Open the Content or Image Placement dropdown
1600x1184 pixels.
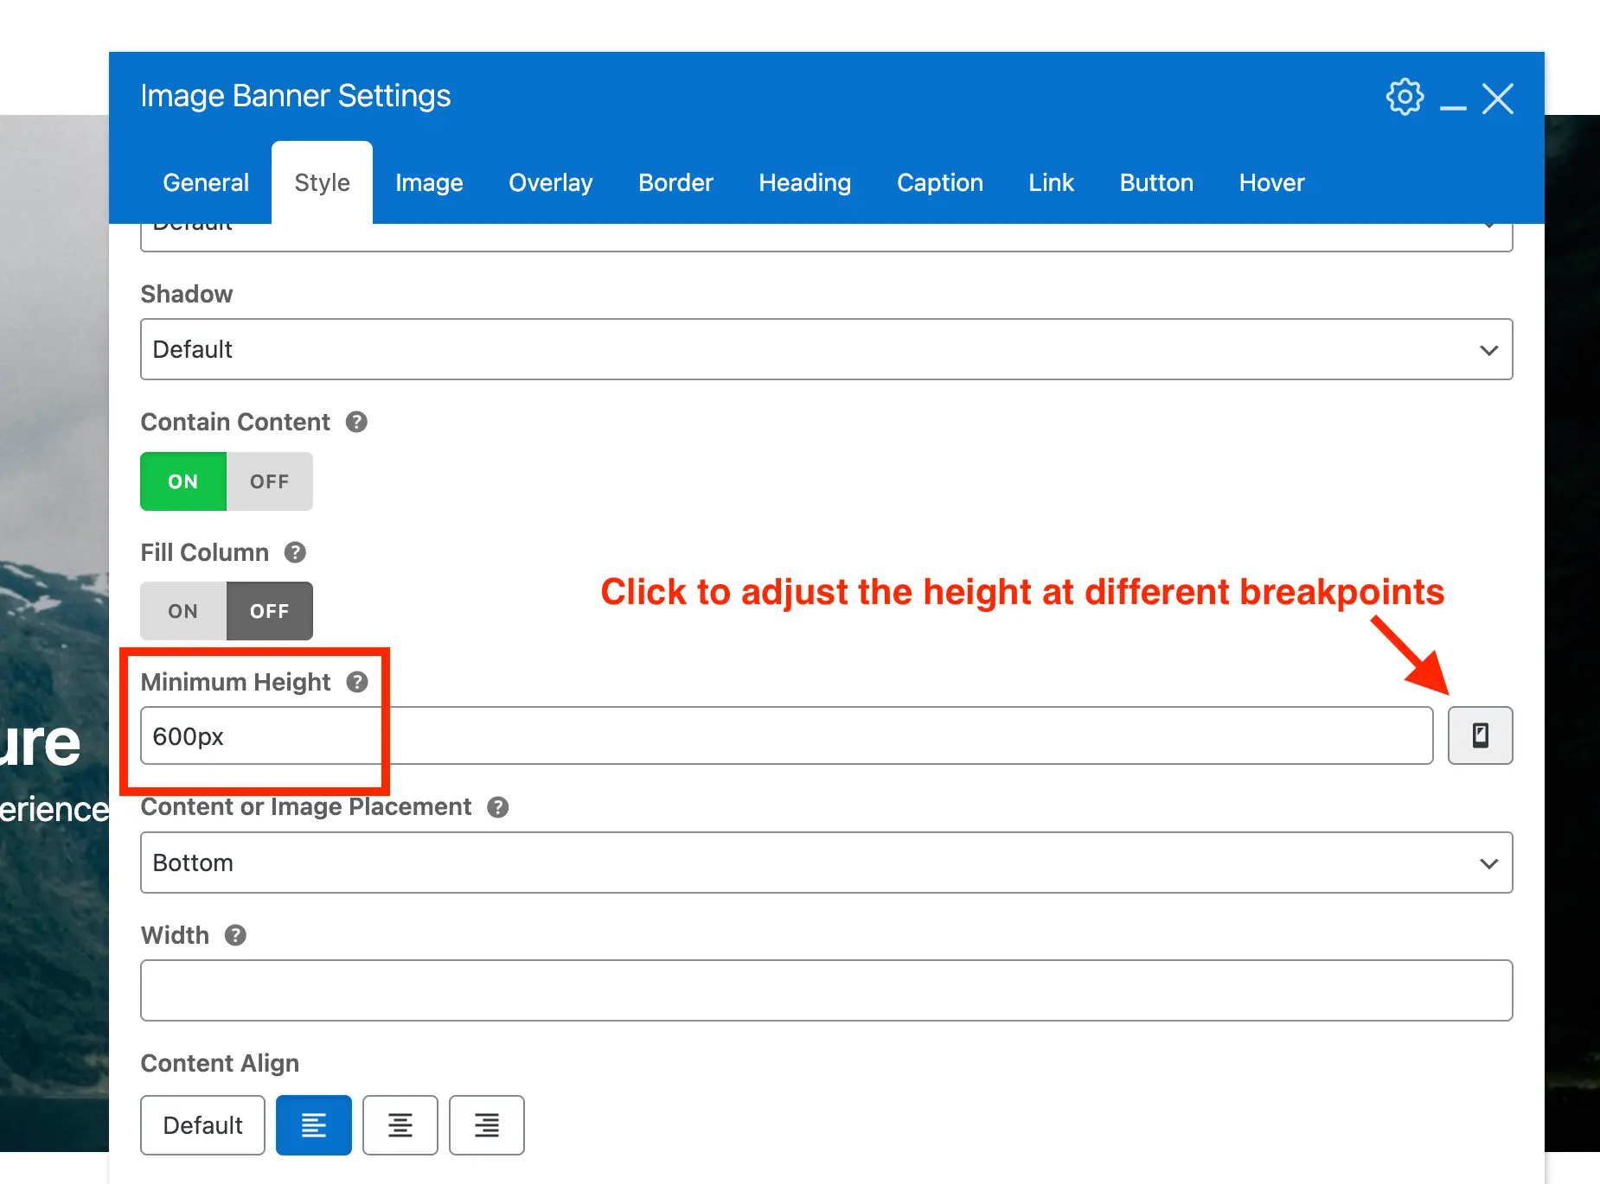pyautogui.click(x=826, y=863)
